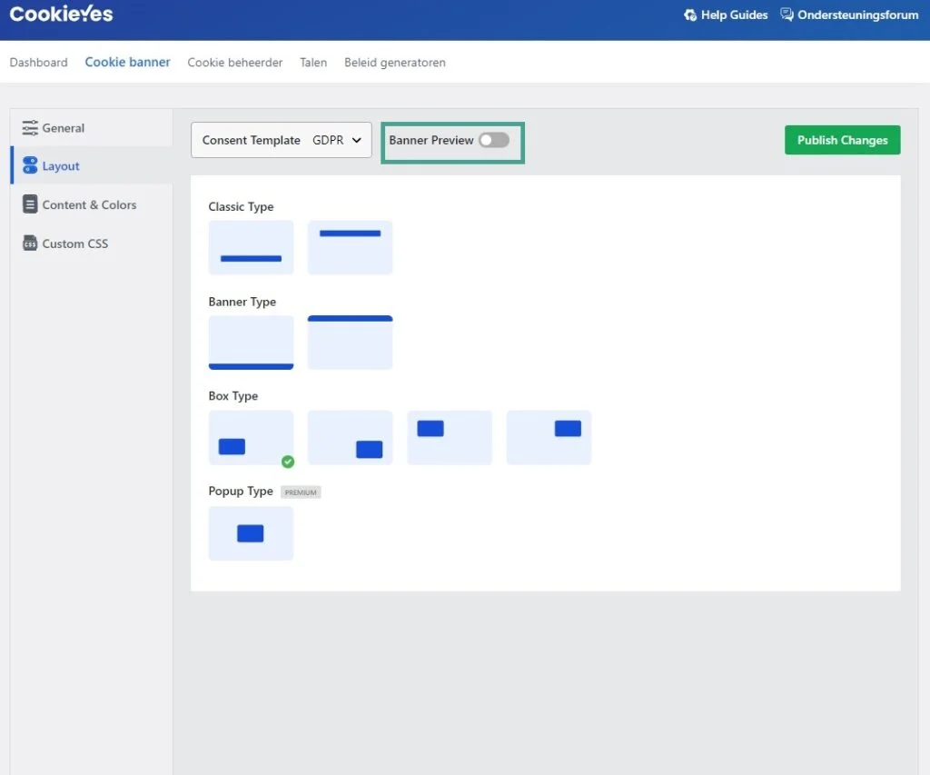
Task: Select the Classic Type bottom bar layout
Action: click(251, 247)
